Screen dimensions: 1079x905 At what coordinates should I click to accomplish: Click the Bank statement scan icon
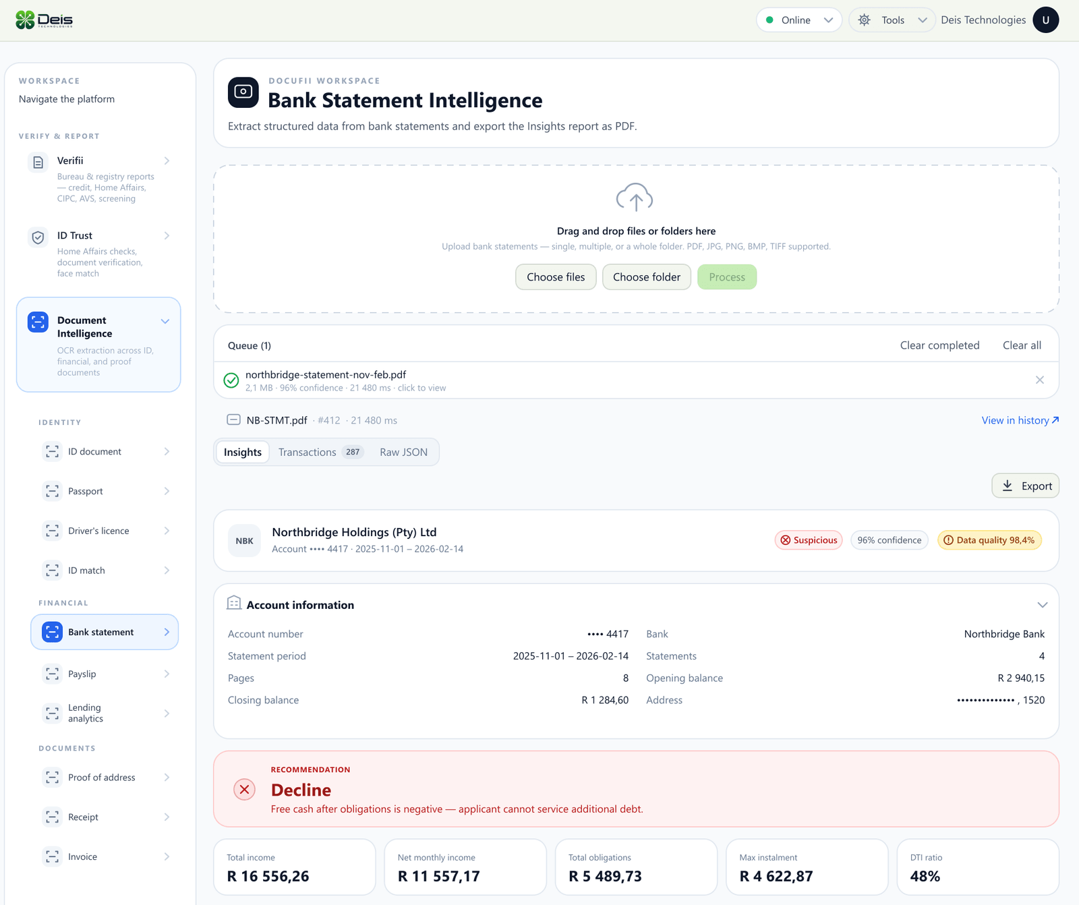click(x=52, y=632)
